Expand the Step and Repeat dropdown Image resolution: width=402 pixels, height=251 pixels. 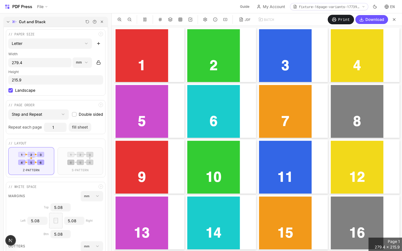pos(38,114)
